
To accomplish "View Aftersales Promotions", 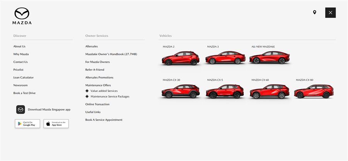I will point(99,78).
